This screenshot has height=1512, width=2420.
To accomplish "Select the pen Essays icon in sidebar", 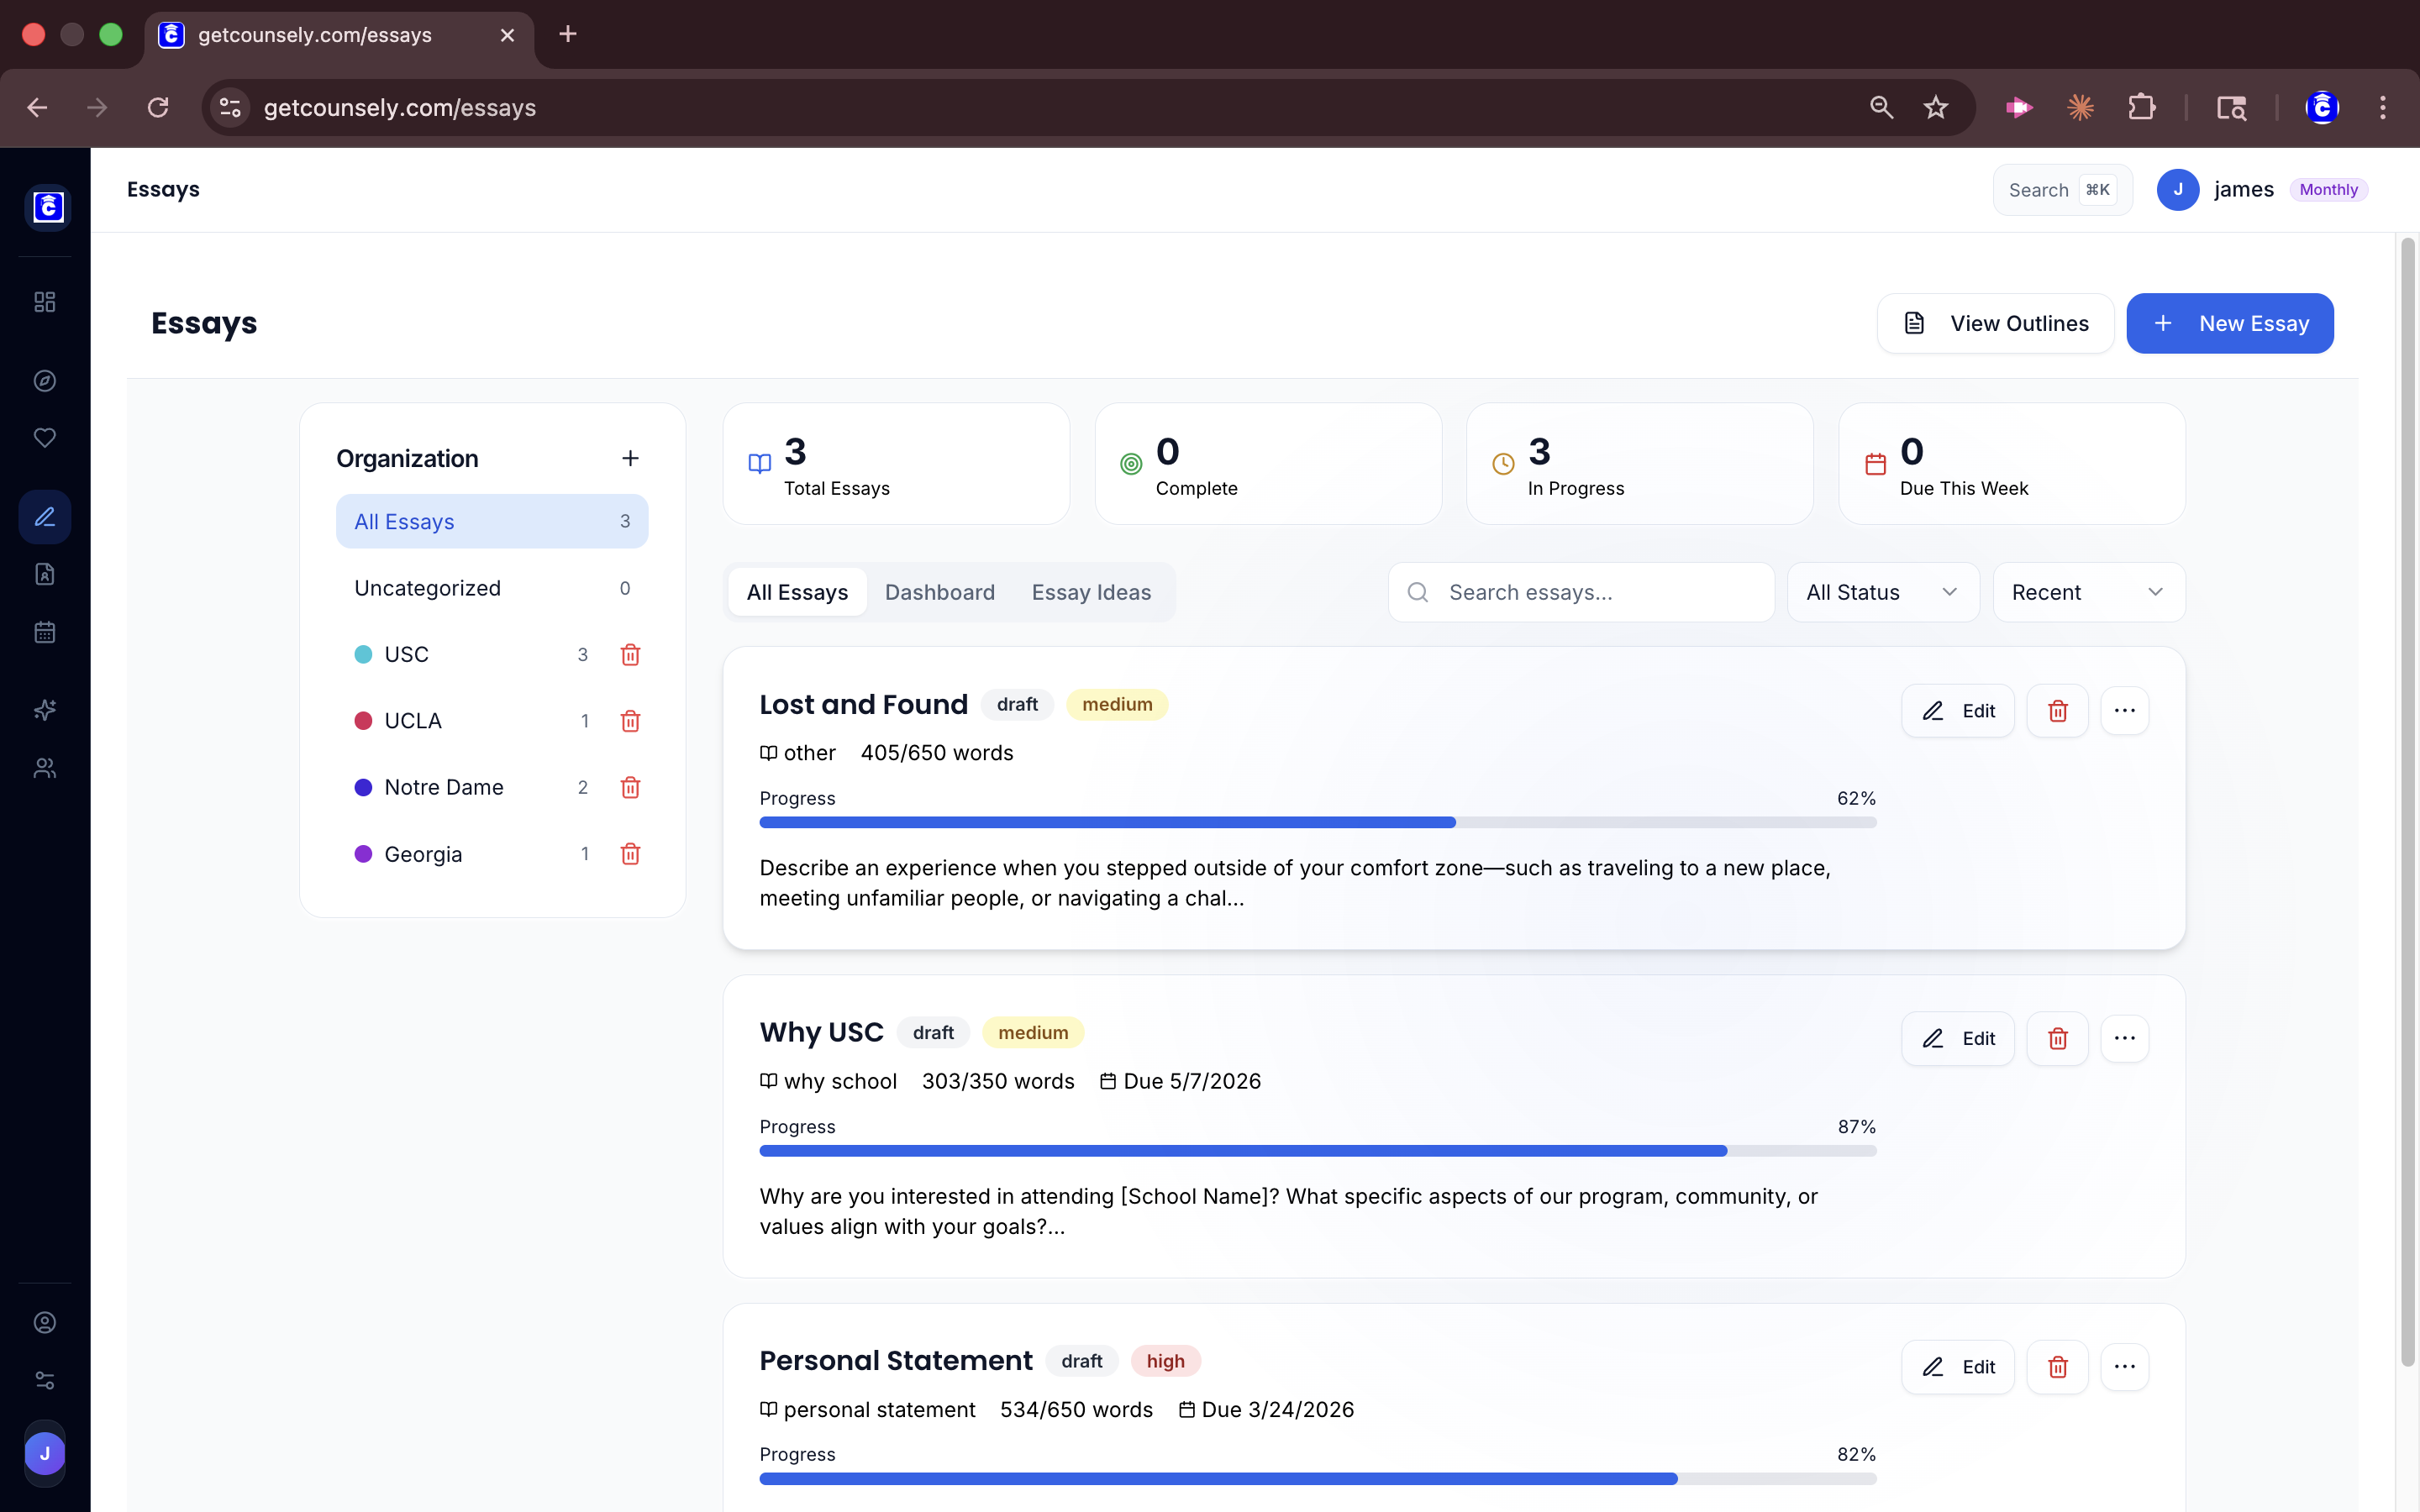I will tap(44, 517).
